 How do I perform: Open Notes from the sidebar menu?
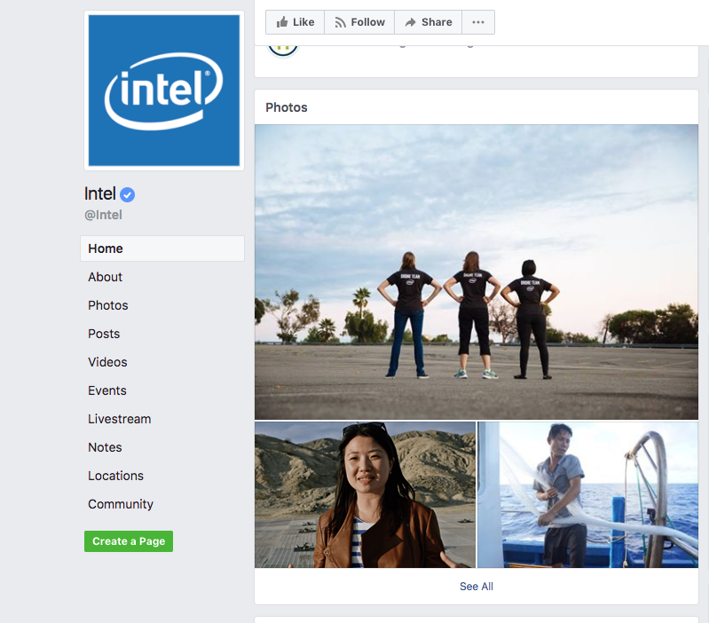pos(105,447)
